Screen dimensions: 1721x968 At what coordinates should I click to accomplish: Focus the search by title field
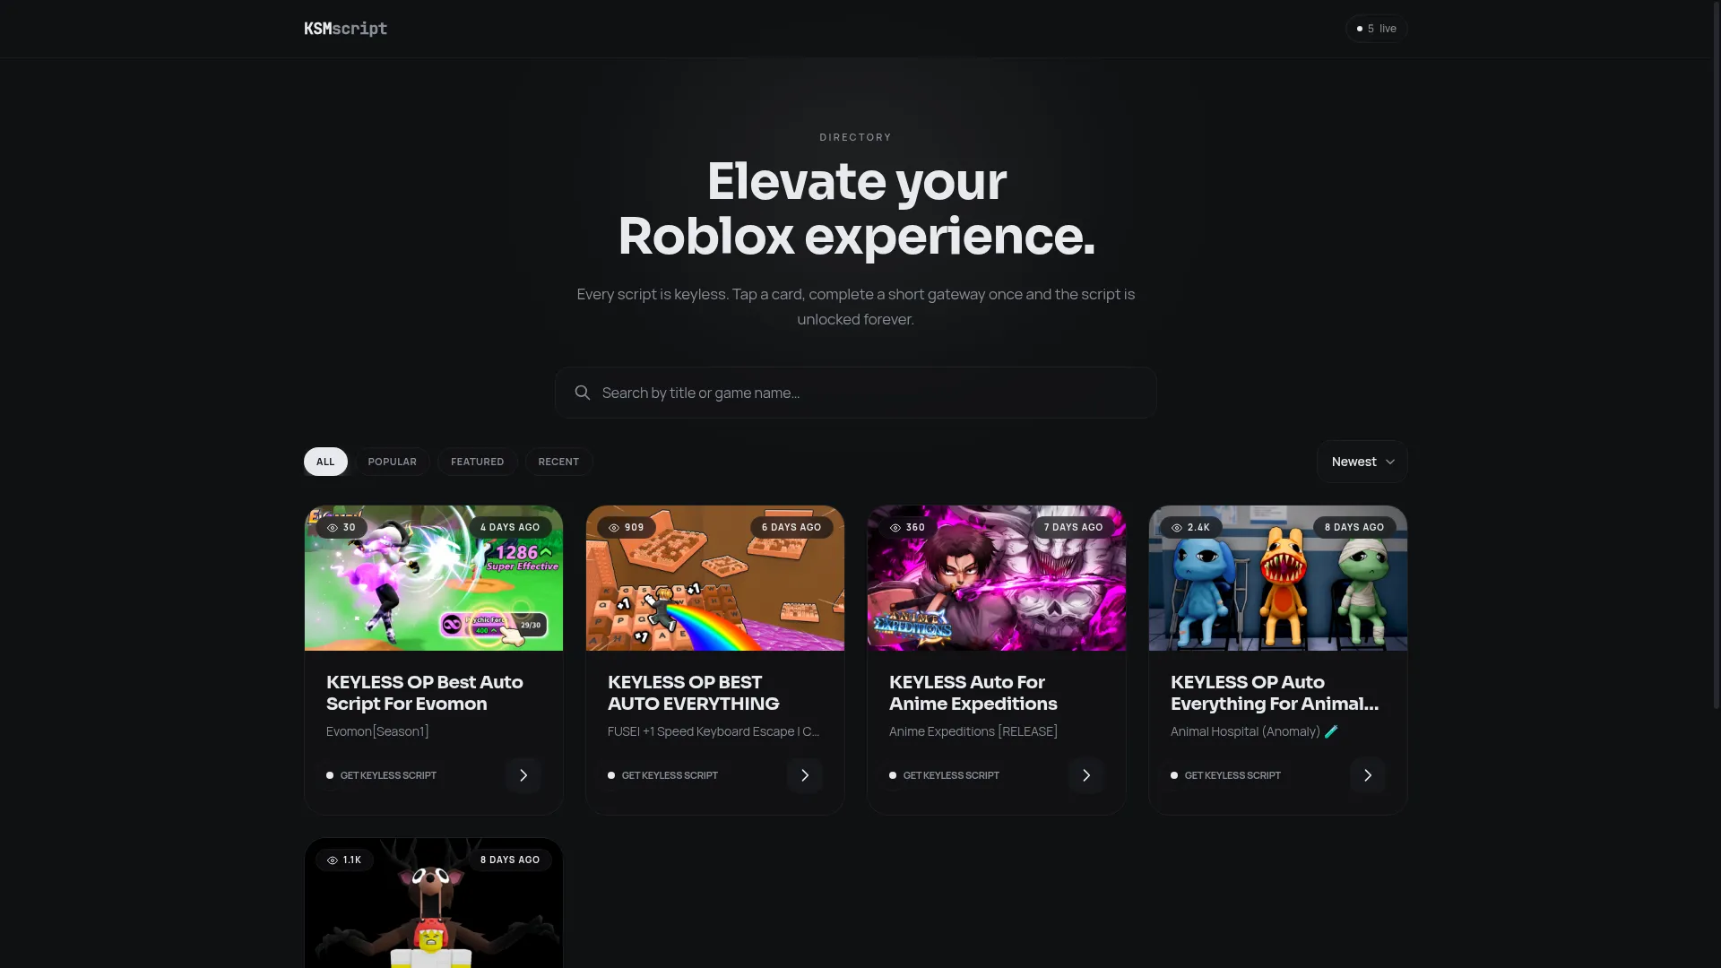[x=855, y=393]
